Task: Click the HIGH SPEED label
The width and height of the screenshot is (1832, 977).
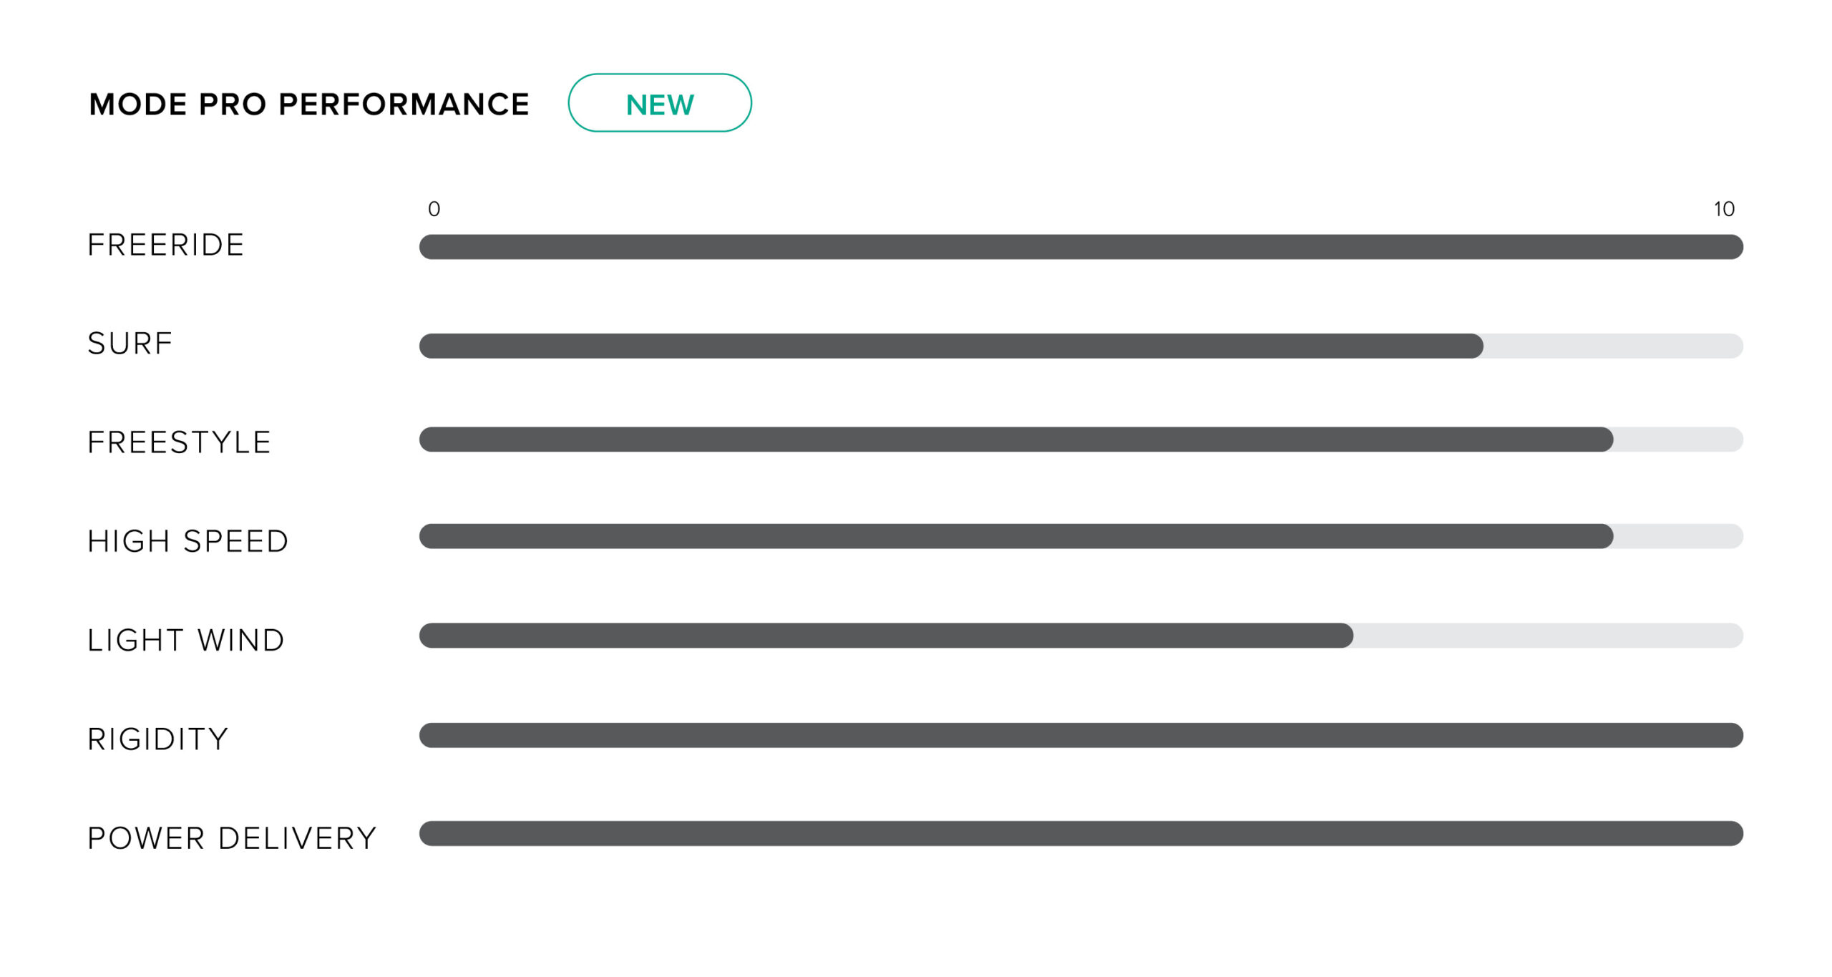Action: tap(188, 541)
